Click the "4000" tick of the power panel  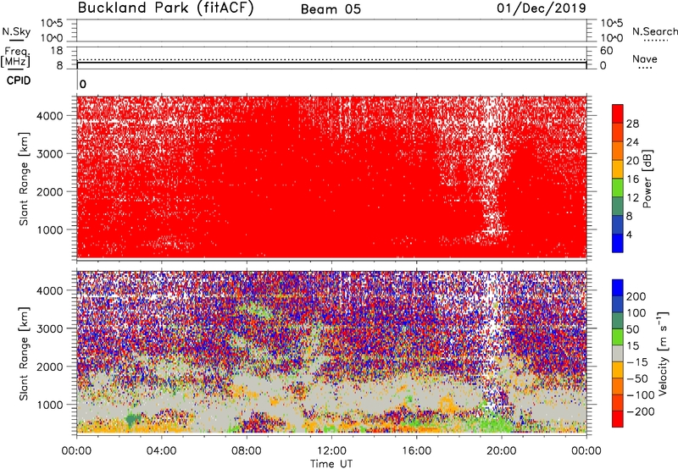50,116
